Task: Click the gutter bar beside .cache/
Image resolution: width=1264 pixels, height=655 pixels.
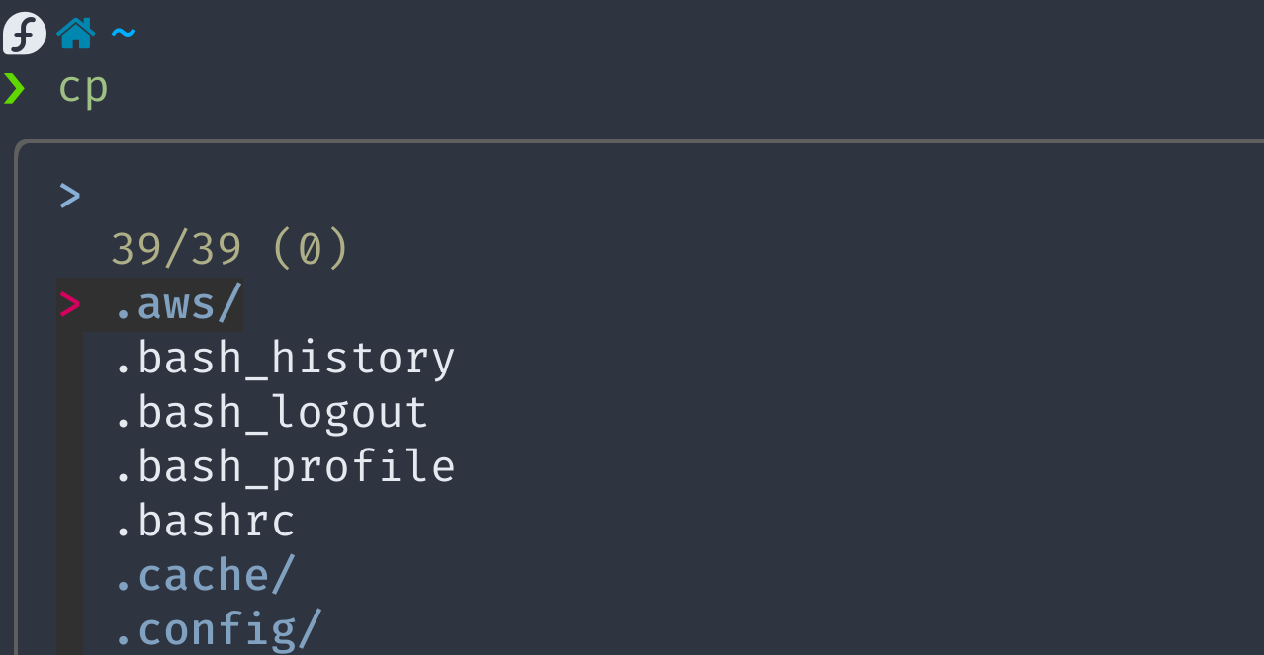Action: [x=69, y=575]
